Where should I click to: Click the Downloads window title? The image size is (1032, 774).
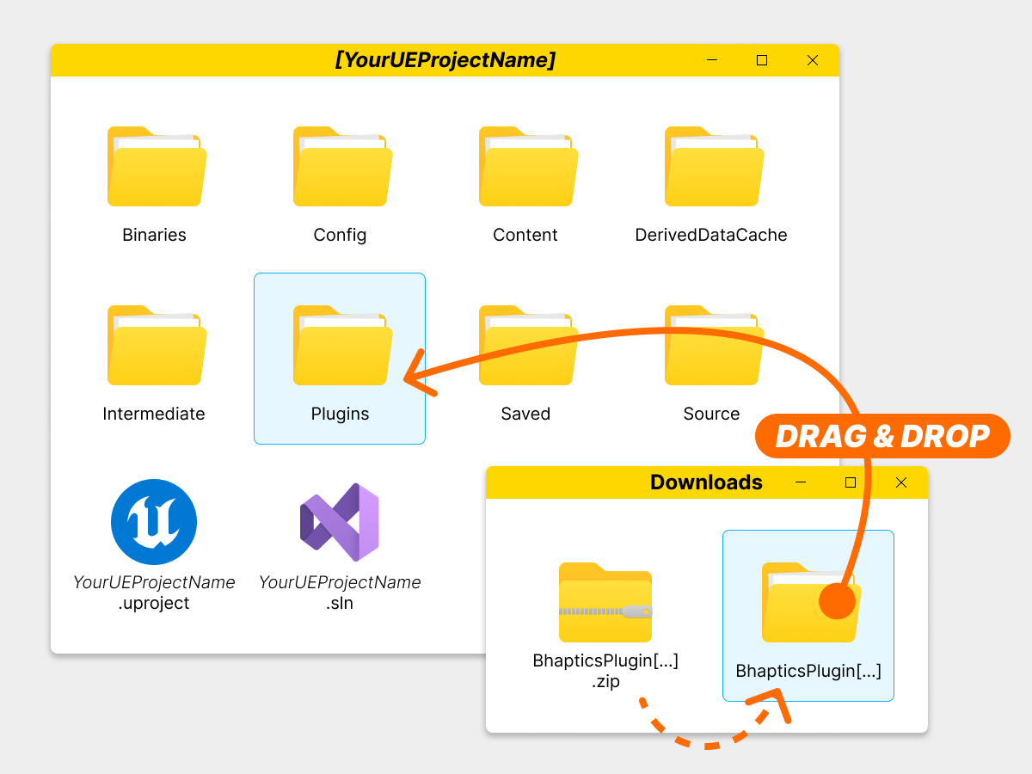706,482
